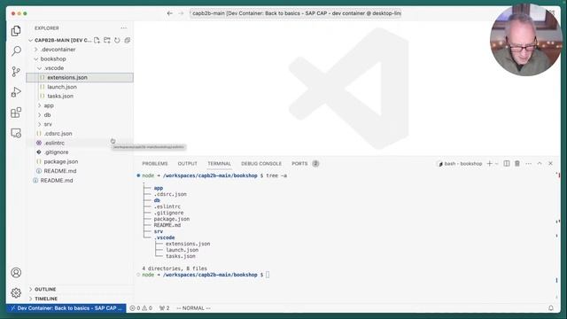Click the forwarded ports status indicator

click(165, 308)
